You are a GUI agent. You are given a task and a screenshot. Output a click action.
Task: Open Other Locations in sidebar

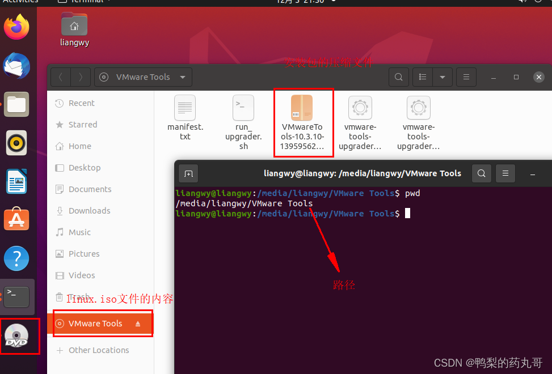tap(100, 350)
